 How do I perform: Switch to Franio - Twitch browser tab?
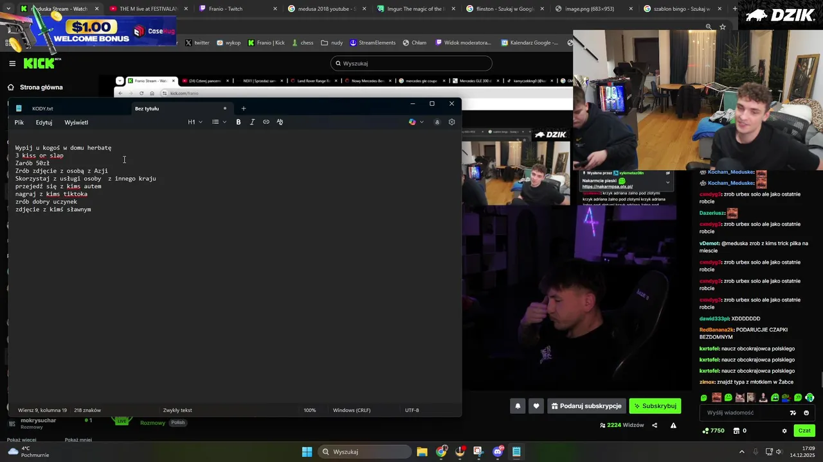click(x=237, y=9)
